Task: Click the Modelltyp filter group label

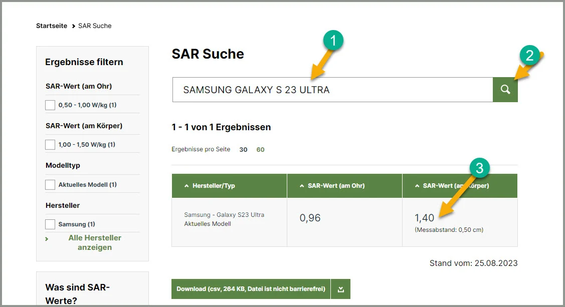Action: (63, 166)
